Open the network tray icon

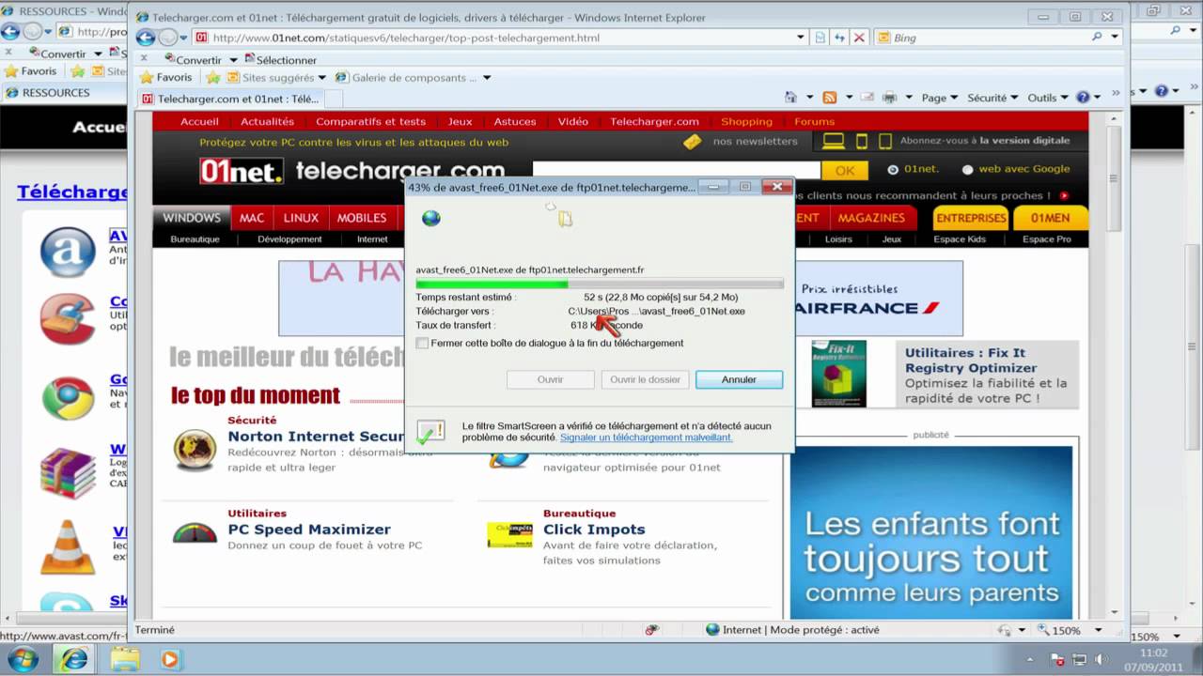[x=1079, y=659]
